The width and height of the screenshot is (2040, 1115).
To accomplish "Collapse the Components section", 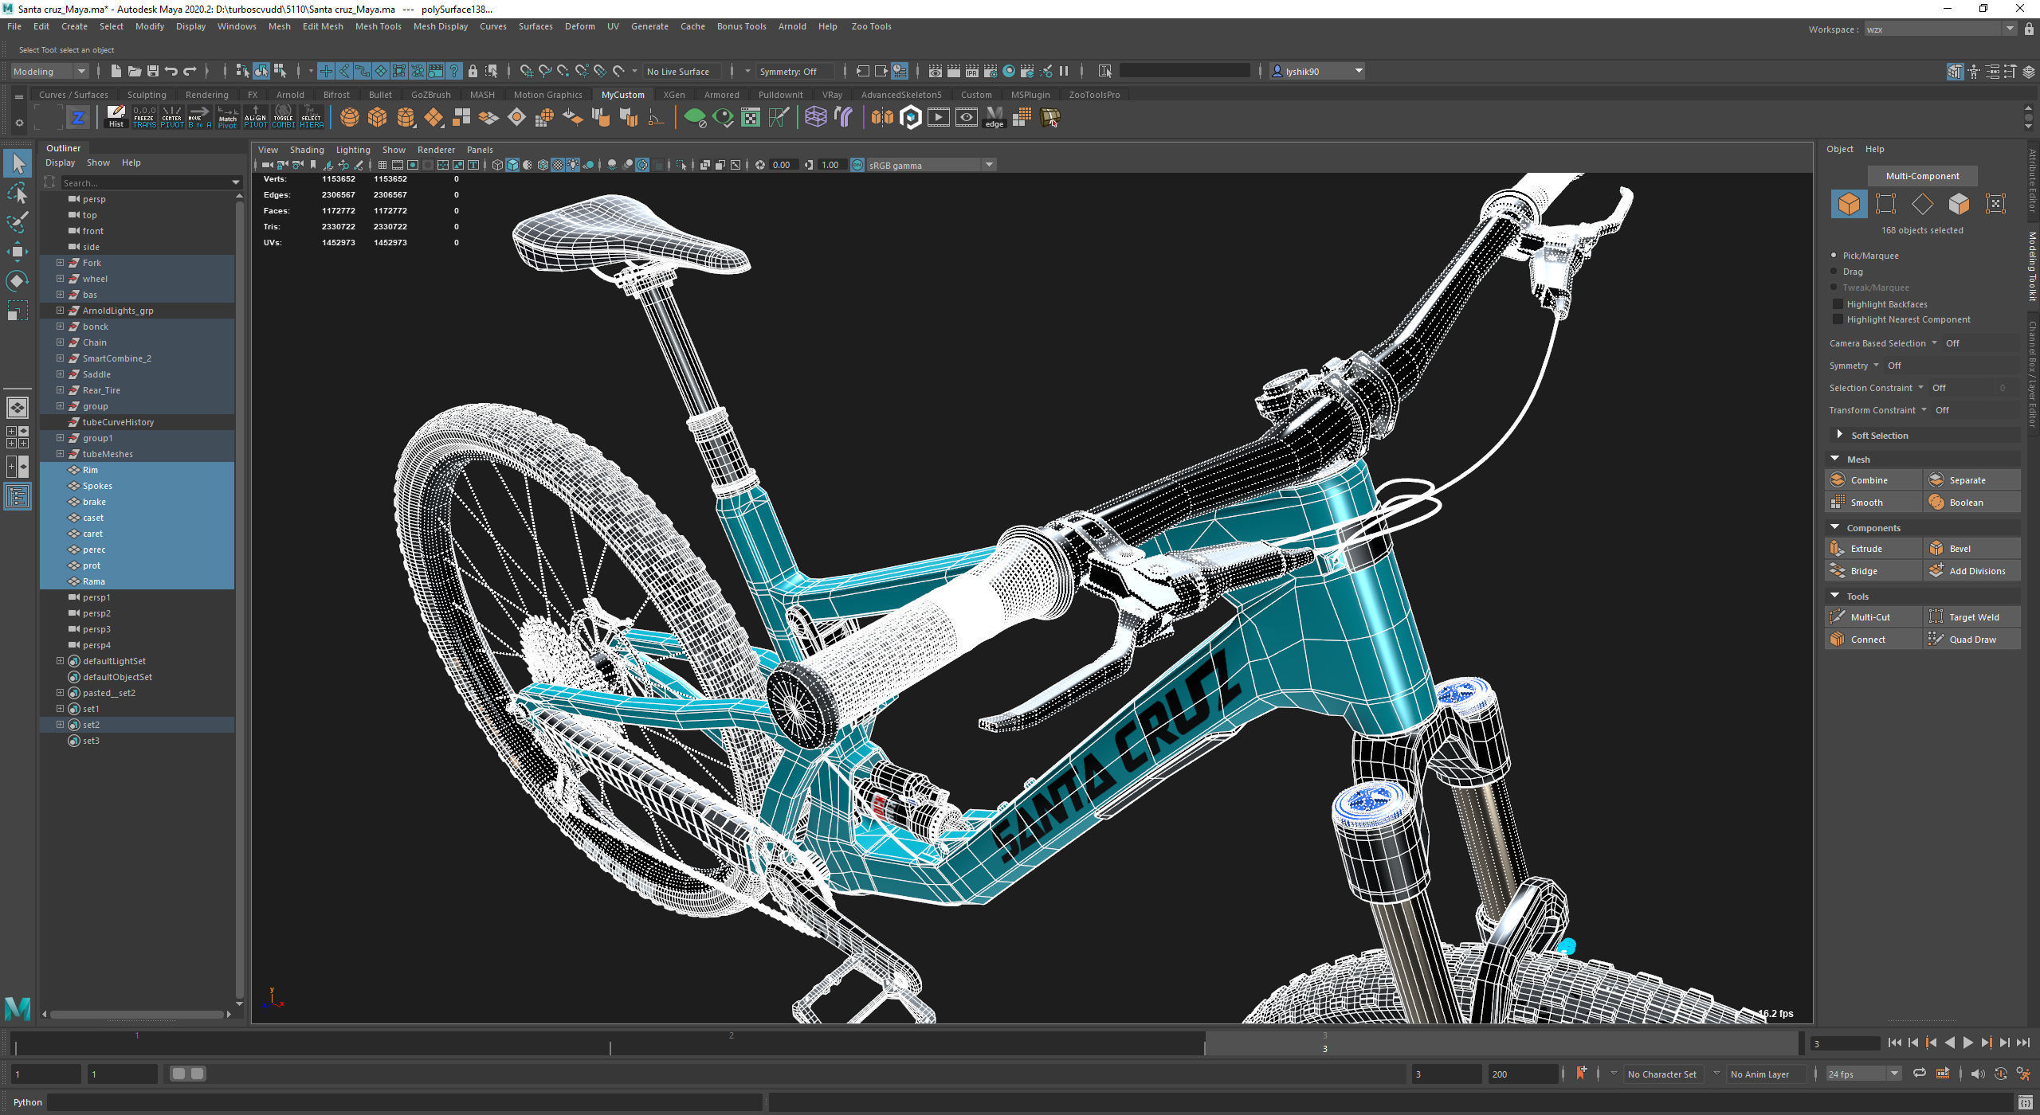I will pyautogui.click(x=1835, y=527).
